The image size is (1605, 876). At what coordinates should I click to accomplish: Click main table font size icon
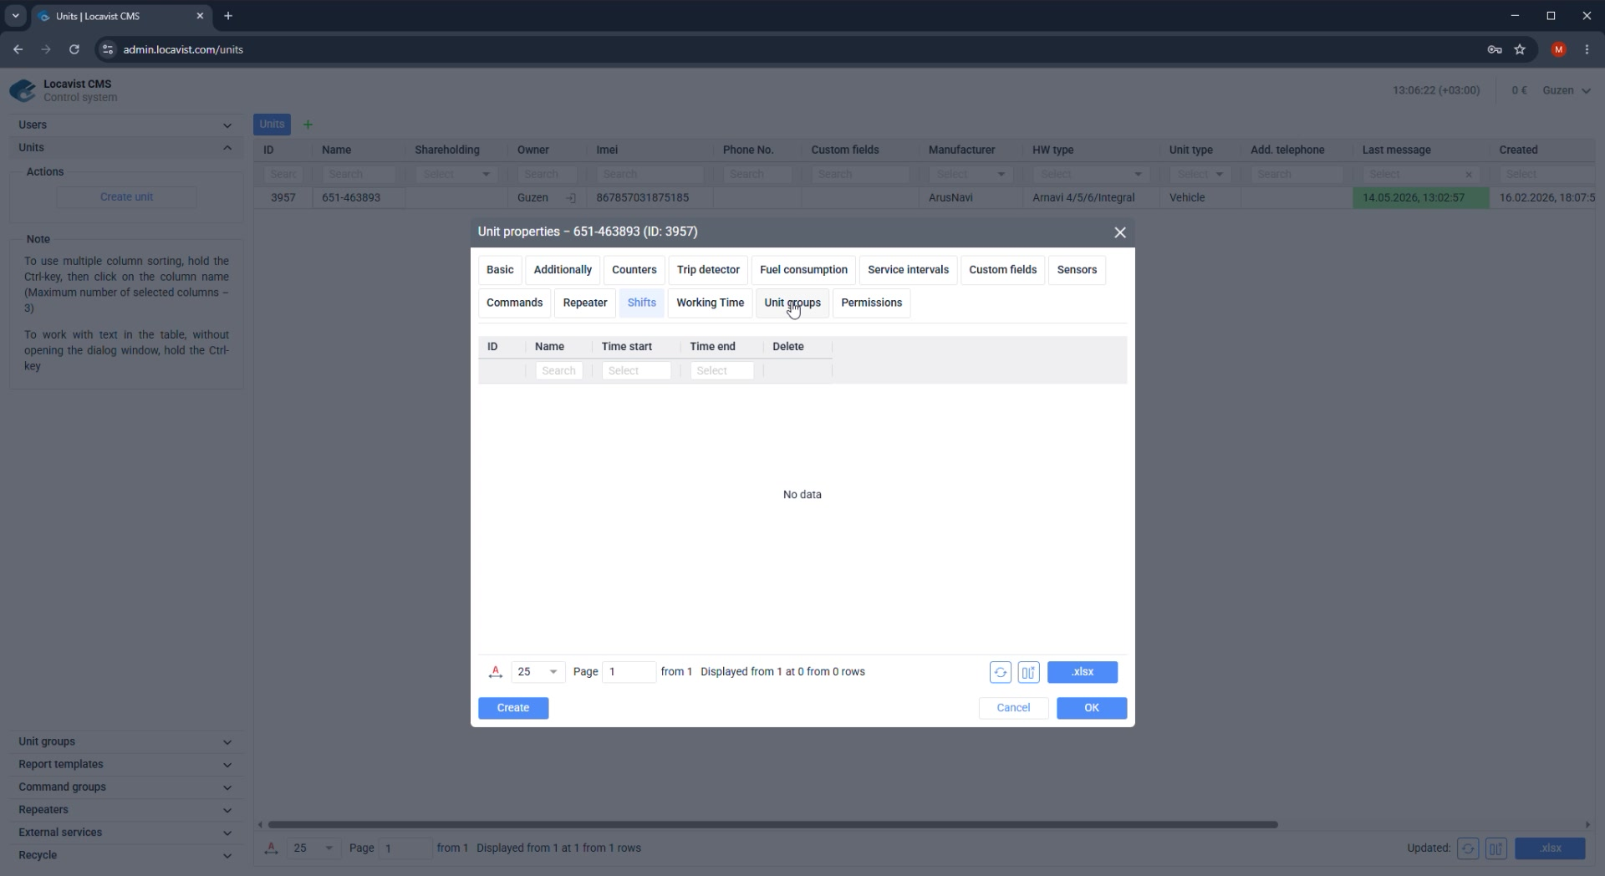(x=271, y=848)
